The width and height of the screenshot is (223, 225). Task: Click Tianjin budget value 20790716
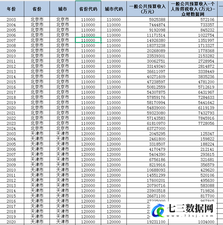coord(156,186)
